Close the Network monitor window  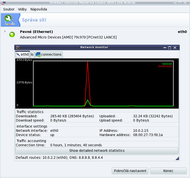(x=175, y=48)
